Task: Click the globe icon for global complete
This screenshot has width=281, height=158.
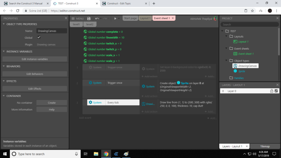Action: point(85,32)
